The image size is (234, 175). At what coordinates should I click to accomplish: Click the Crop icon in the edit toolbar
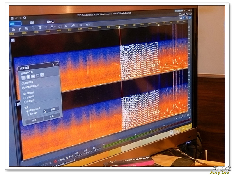(x=46, y=27)
